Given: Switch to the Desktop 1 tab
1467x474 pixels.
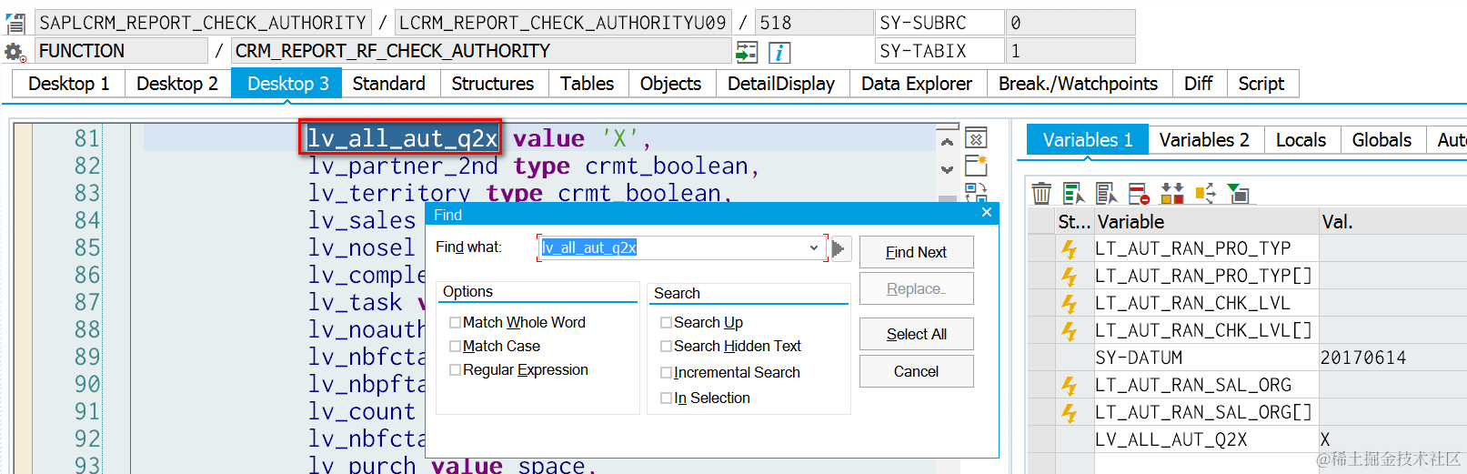Looking at the screenshot, I should (x=68, y=84).
